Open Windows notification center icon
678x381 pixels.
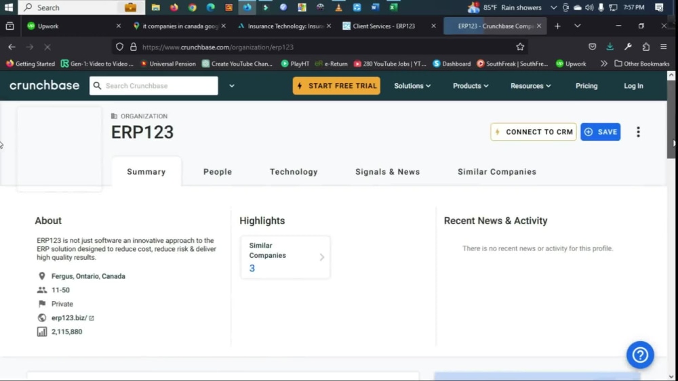point(659,7)
